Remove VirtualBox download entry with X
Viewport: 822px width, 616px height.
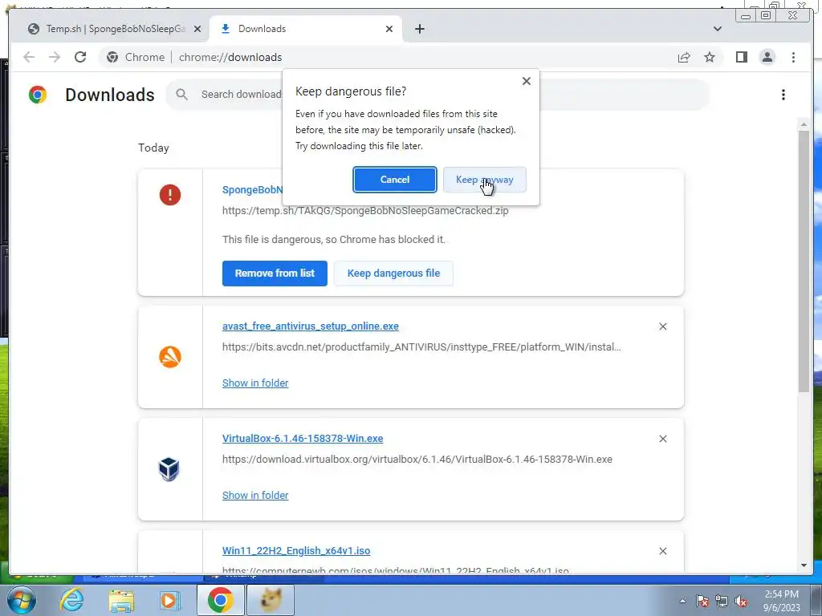point(662,439)
